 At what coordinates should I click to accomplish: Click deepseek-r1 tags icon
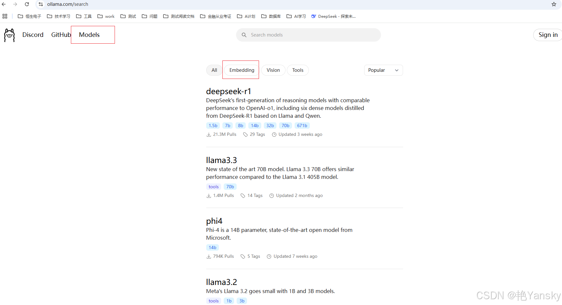(245, 135)
